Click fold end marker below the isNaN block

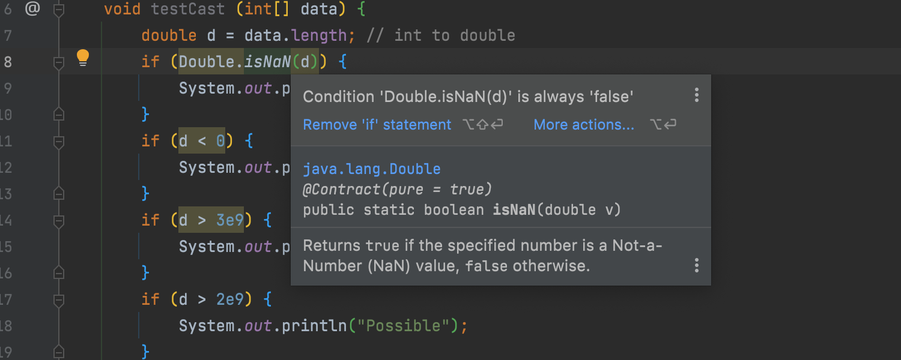tap(58, 113)
